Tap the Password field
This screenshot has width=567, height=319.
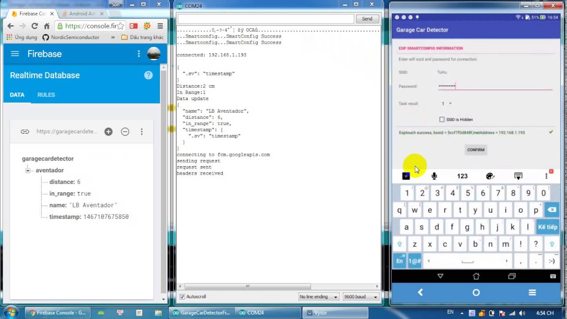coord(495,86)
